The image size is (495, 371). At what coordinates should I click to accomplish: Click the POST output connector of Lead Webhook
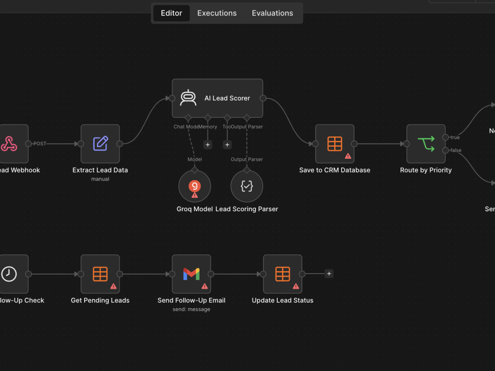[x=28, y=144]
